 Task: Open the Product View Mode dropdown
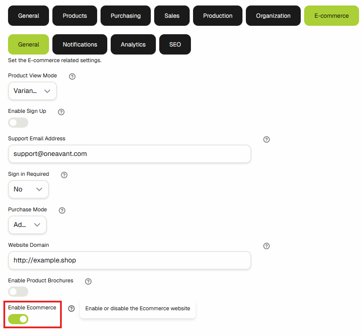(32, 91)
